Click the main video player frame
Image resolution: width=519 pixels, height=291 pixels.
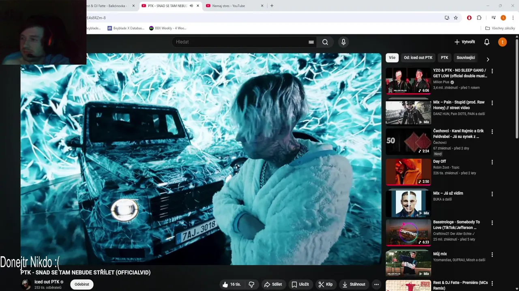coord(201,159)
